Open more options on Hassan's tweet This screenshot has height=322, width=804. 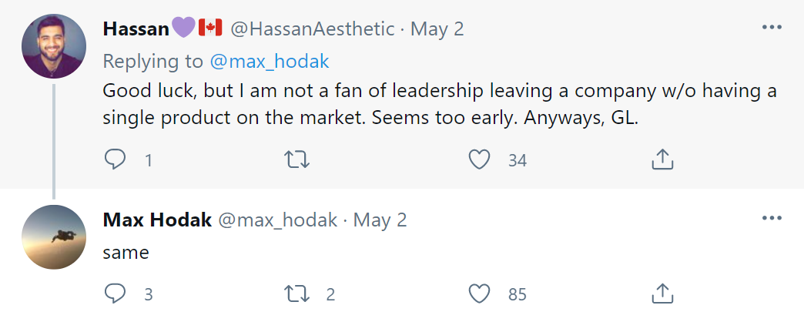pyautogui.click(x=772, y=27)
